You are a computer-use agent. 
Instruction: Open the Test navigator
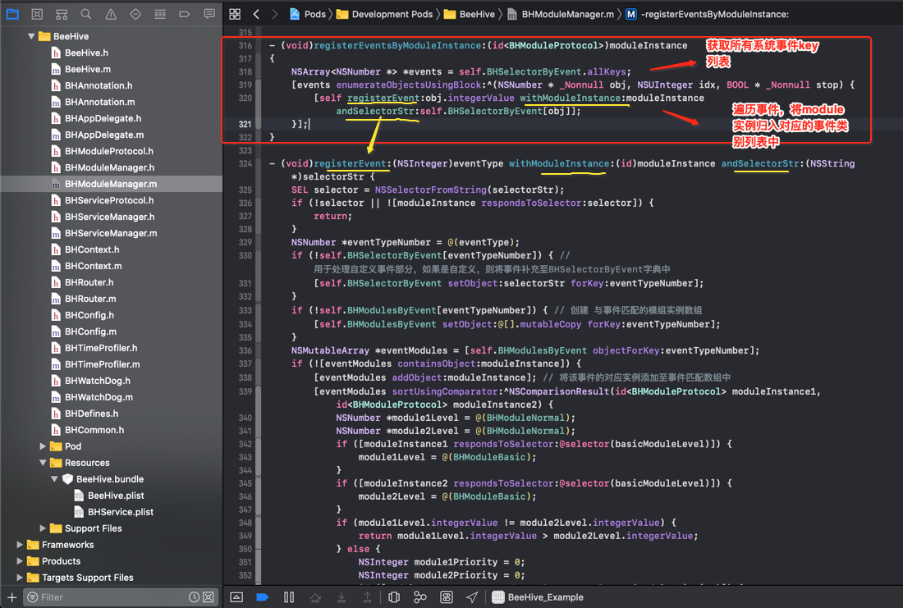point(135,14)
